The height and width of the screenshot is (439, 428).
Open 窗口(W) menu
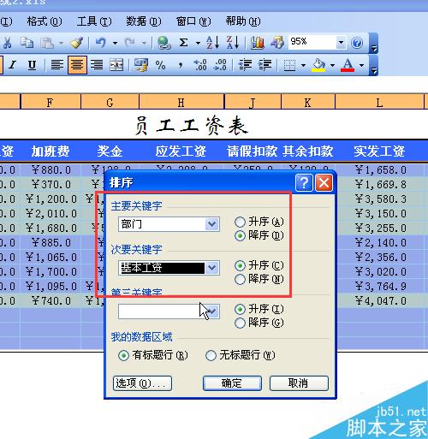tap(193, 21)
